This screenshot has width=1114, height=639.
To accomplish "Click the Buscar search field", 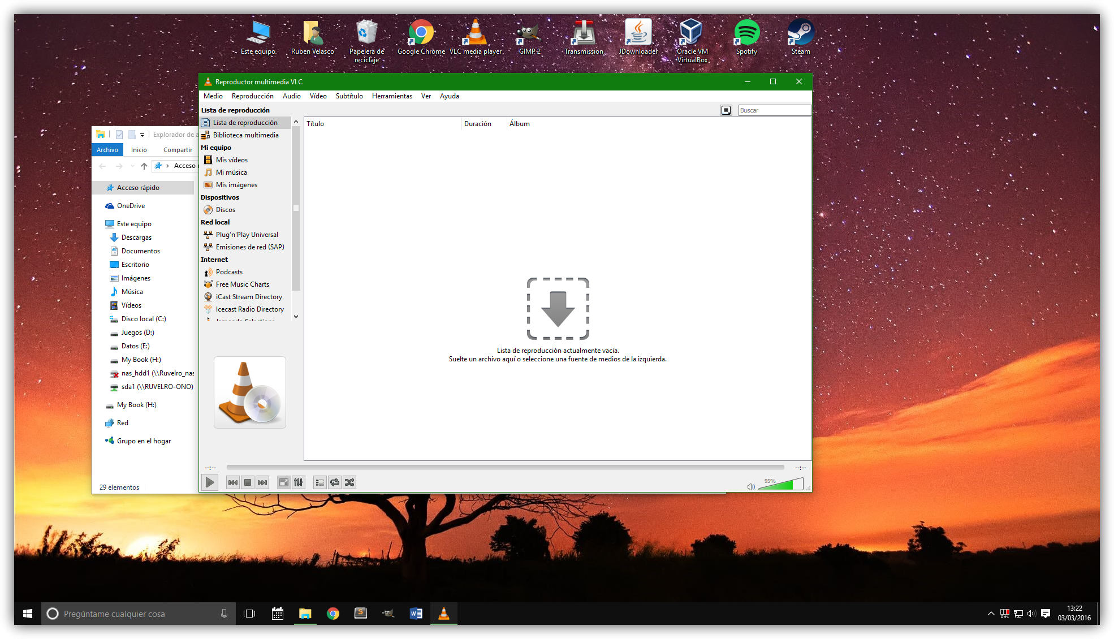I will coord(774,110).
